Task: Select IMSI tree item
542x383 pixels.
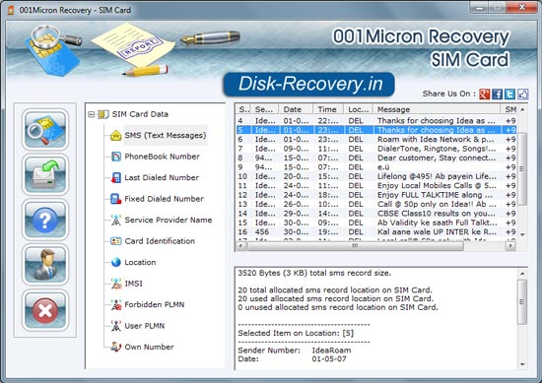Action: (133, 284)
